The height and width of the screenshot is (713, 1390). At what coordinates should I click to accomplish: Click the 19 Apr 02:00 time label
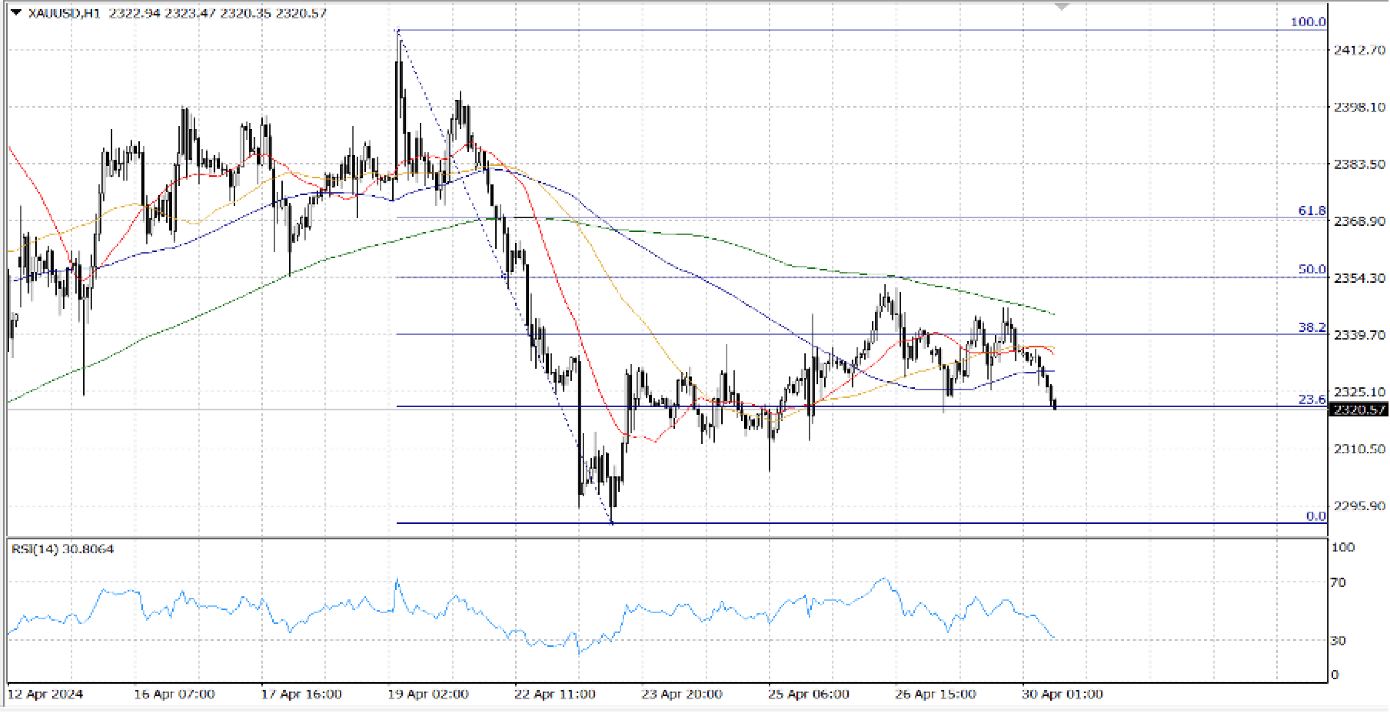427,694
